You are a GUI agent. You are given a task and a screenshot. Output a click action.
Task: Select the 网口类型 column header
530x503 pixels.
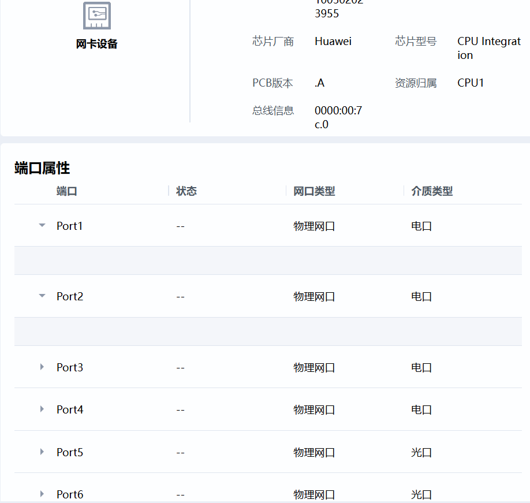pos(314,191)
